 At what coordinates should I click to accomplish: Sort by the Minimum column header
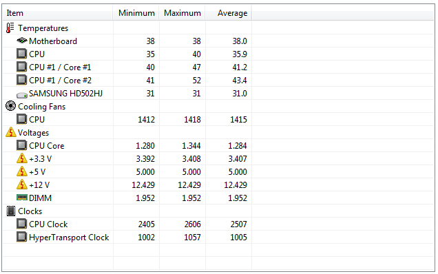[136, 13]
